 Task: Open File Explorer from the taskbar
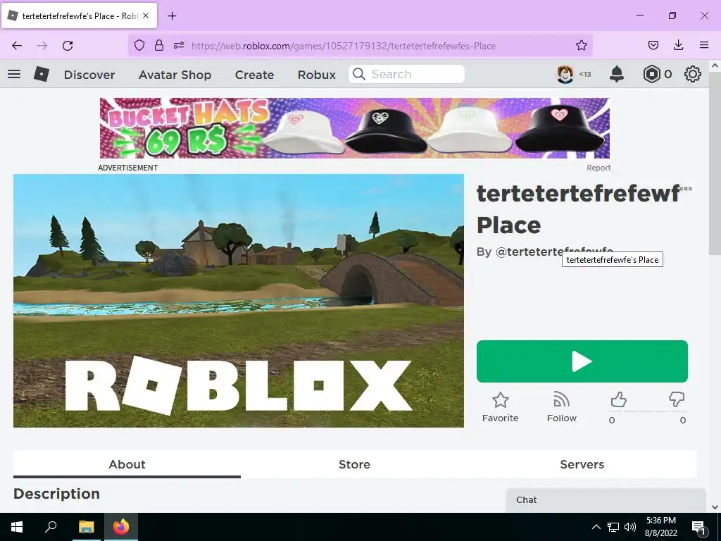point(86,527)
